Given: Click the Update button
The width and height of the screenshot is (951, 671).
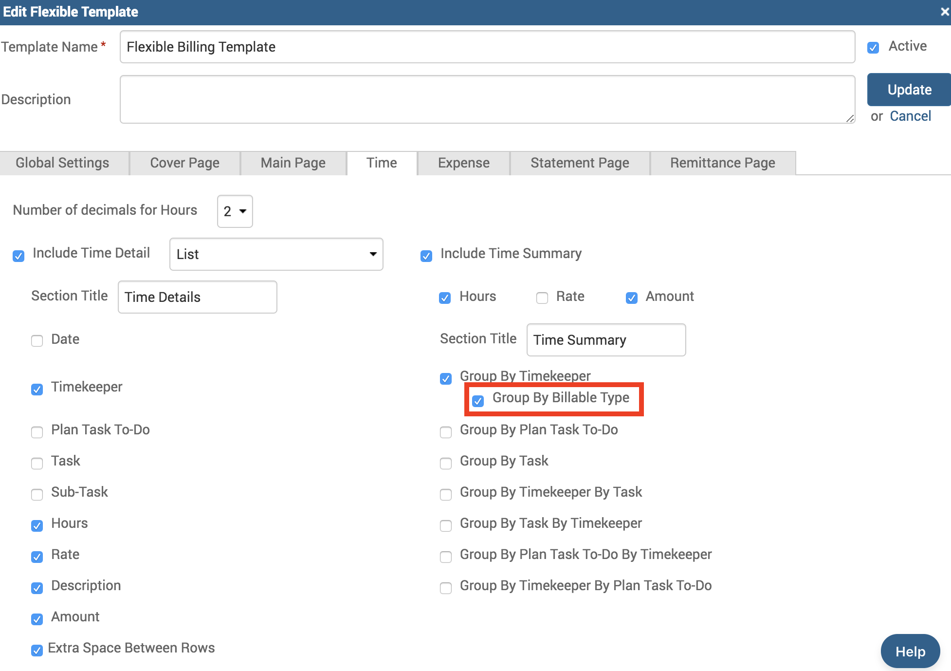Looking at the screenshot, I should click(909, 90).
